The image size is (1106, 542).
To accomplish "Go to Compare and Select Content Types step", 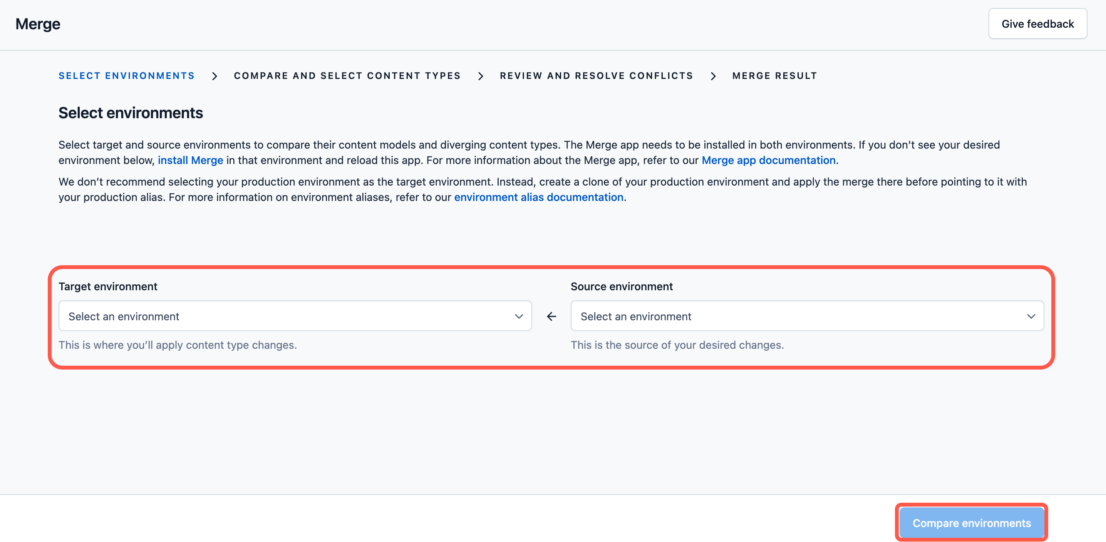I will coord(347,76).
